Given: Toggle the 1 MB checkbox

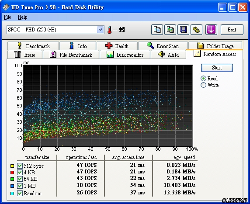Looking at the screenshot, I should click(x=20, y=186).
